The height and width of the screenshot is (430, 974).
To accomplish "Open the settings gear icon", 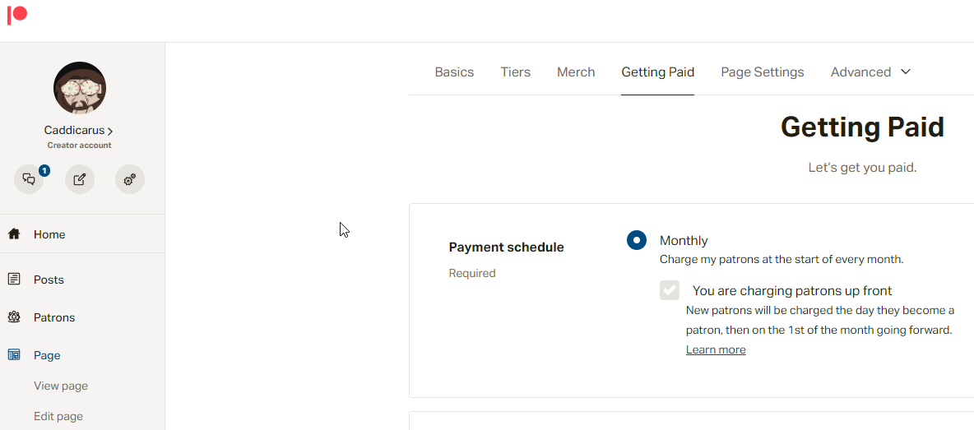I will coord(130,180).
